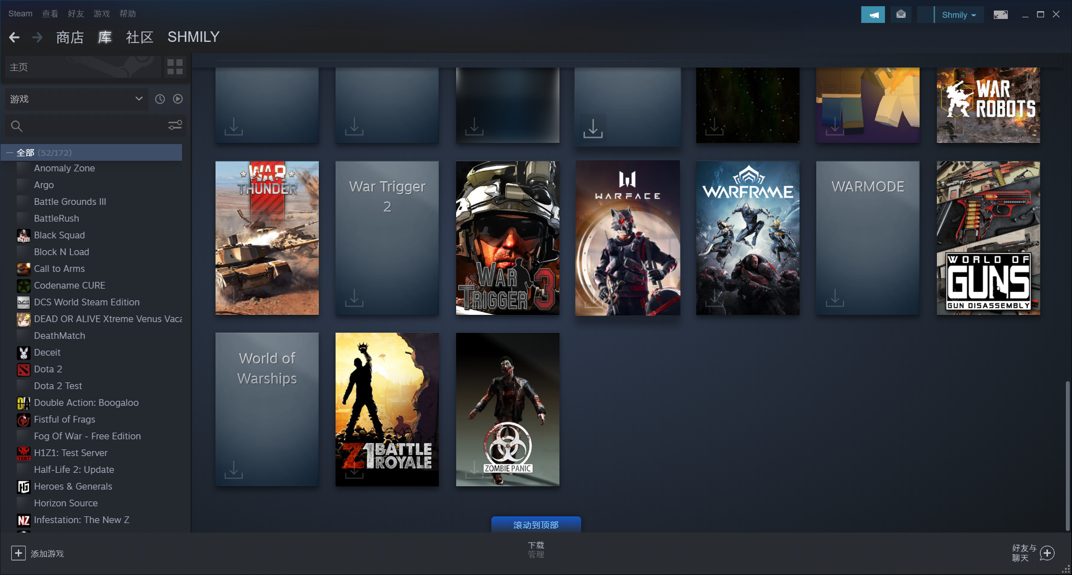The width and height of the screenshot is (1072, 575).
Task: Open the War Robots game cover
Action: (x=988, y=105)
